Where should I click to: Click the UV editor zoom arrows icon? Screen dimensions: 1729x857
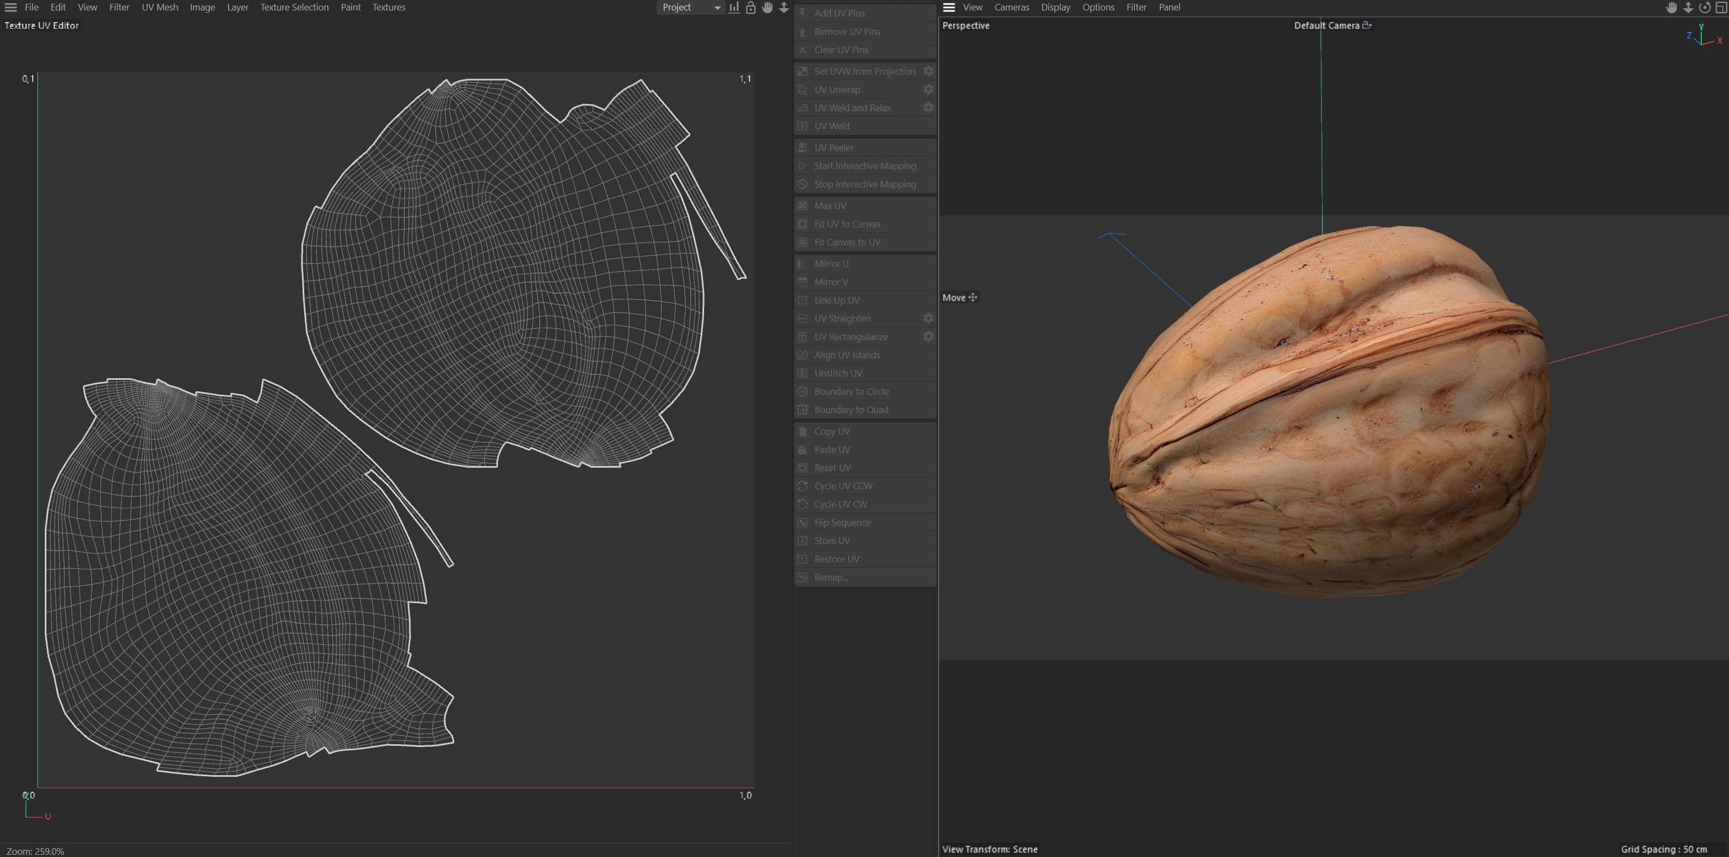tap(783, 7)
